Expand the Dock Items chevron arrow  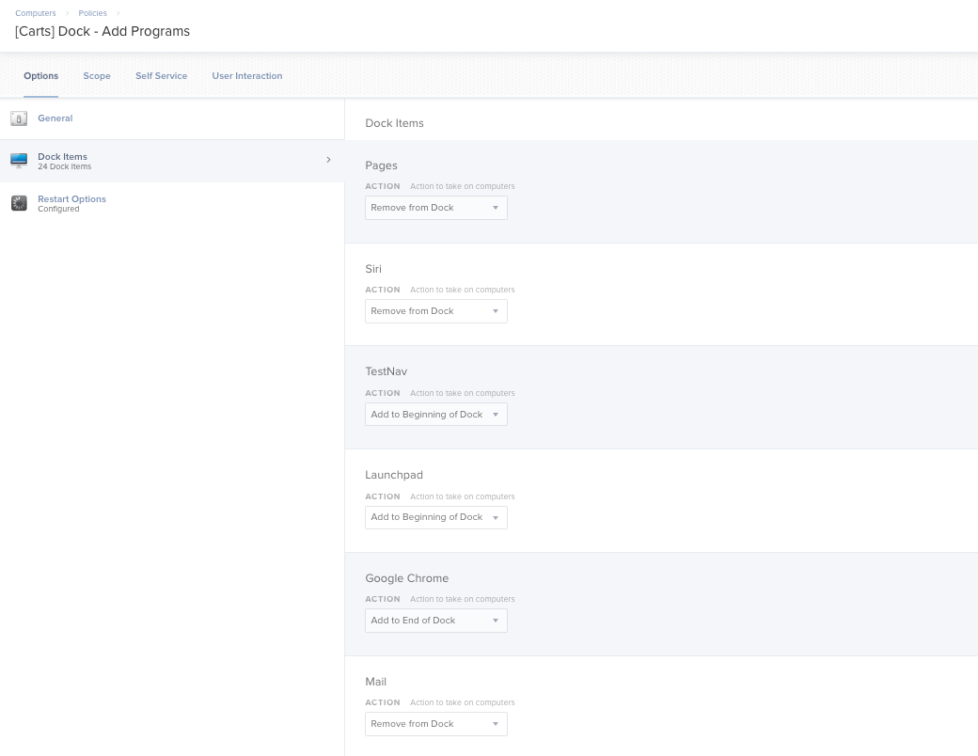[329, 160]
